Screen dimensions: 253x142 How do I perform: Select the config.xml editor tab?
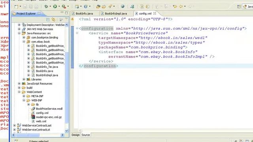pos(145,14)
